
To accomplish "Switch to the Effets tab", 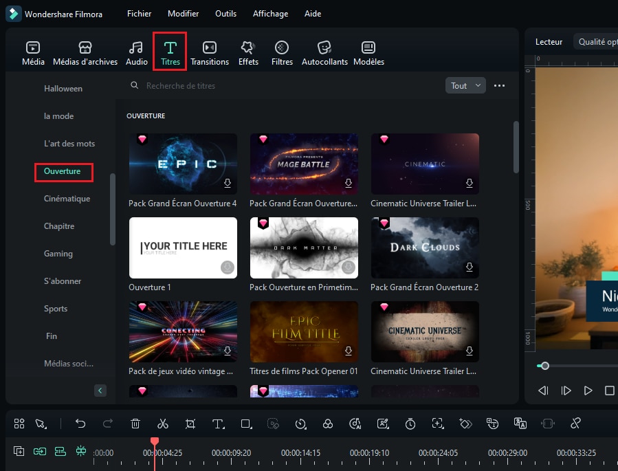I will coord(248,53).
